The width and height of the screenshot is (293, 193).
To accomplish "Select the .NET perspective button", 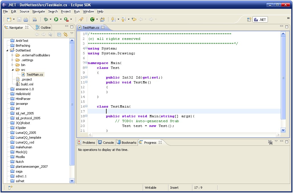I will (260, 20).
